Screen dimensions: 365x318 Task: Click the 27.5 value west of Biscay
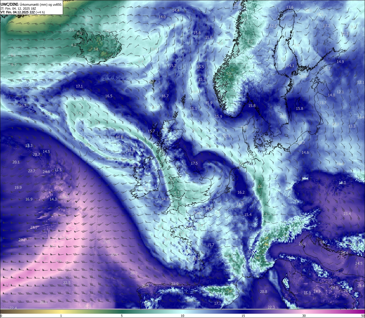107,242
